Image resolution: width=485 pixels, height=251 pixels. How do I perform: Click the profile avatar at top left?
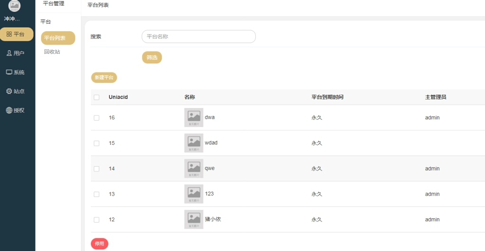(x=15, y=5)
